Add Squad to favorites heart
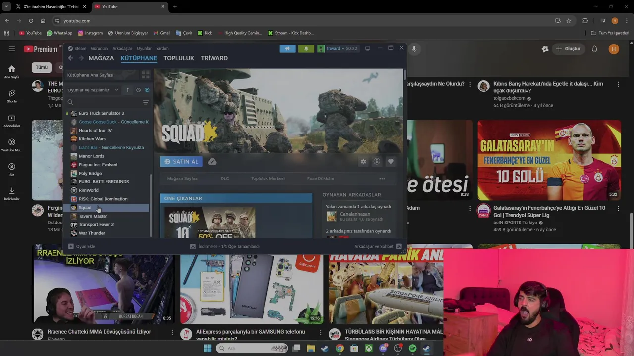The height and width of the screenshot is (356, 634). tap(391, 162)
